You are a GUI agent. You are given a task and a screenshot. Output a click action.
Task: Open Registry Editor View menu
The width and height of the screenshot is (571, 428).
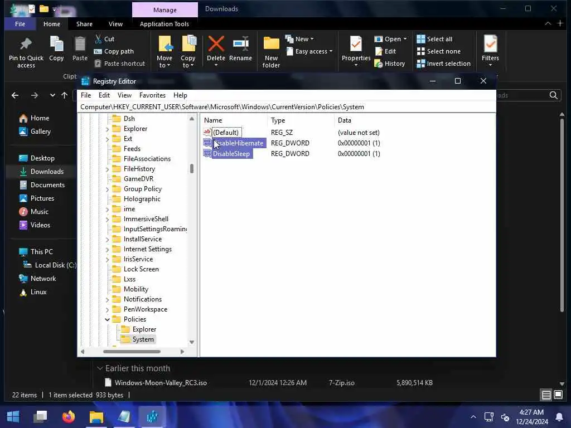pyautogui.click(x=124, y=95)
